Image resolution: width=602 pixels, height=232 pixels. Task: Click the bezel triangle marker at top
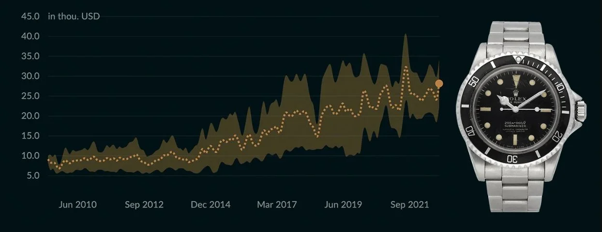[518, 60]
